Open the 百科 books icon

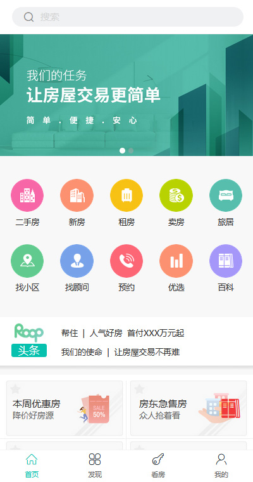pyautogui.click(x=226, y=261)
